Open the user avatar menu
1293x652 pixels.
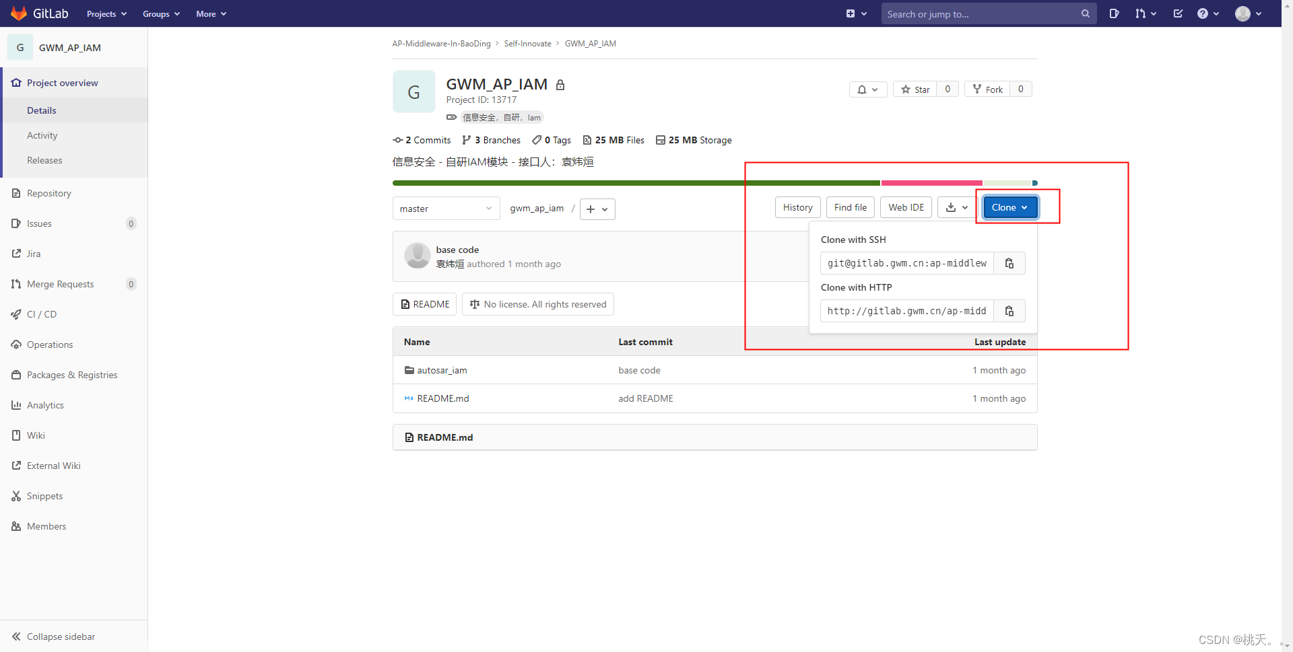tap(1248, 13)
